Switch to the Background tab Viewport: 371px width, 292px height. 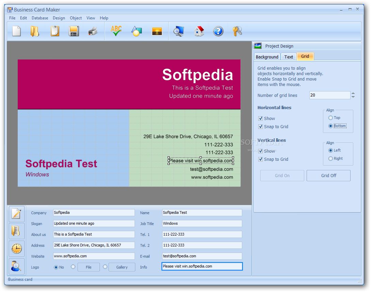267,57
